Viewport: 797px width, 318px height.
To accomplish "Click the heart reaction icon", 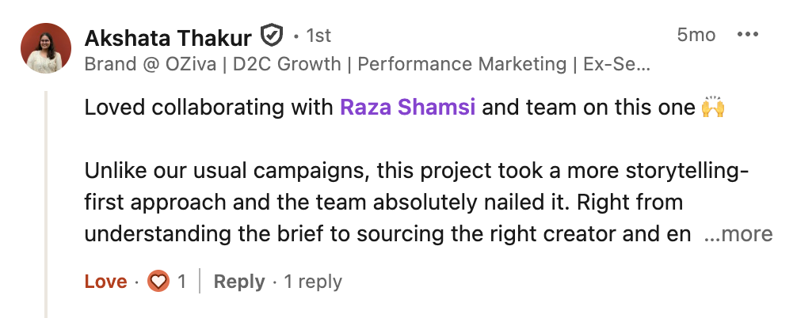I will click(x=159, y=282).
